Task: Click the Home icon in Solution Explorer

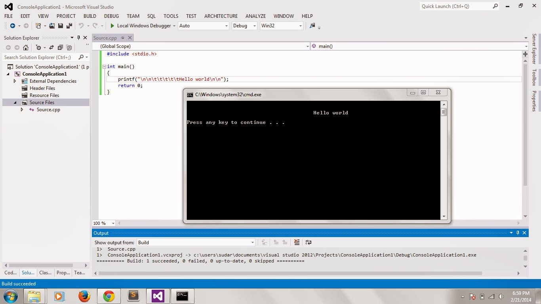Action: click(26, 47)
